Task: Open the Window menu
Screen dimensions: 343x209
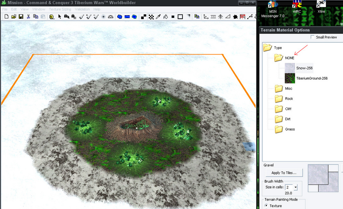Action: [39, 9]
